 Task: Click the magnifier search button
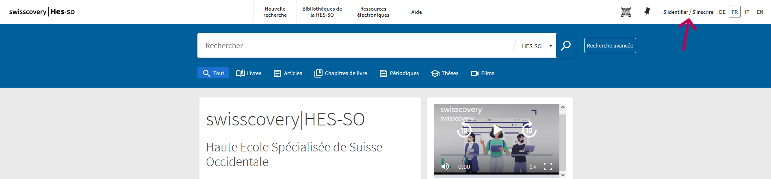coord(565,45)
